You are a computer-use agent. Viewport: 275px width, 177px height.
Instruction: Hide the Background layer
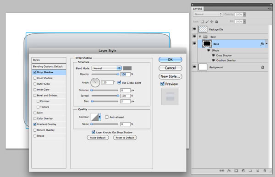(x=194, y=67)
